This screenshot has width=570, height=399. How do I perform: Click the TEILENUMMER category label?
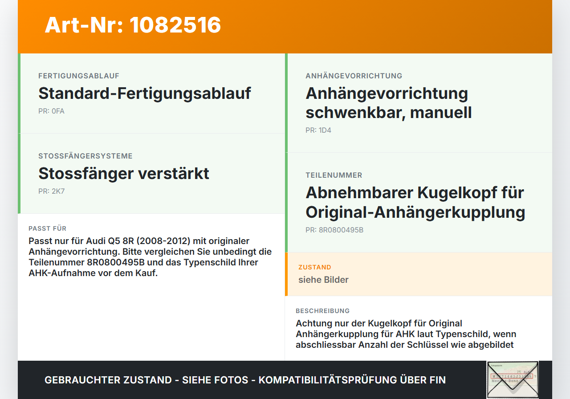[334, 175]
